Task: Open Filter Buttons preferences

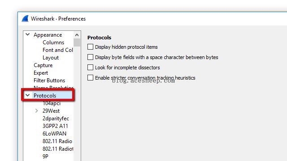Action: click(x=49, y=80)
